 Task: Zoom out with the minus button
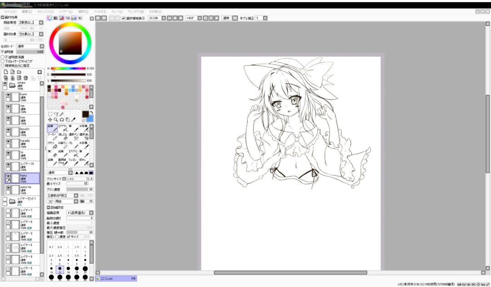click(x=170, y=18)
